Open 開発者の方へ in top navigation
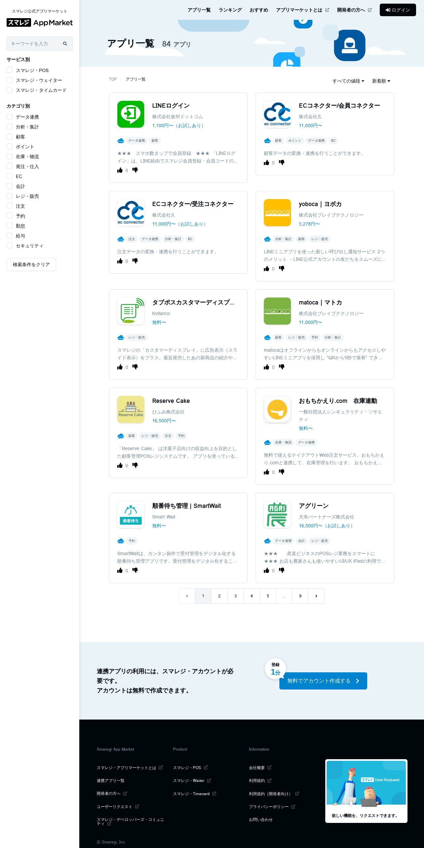Viewport: 424px width, 848px height. (x=354, y=10)
